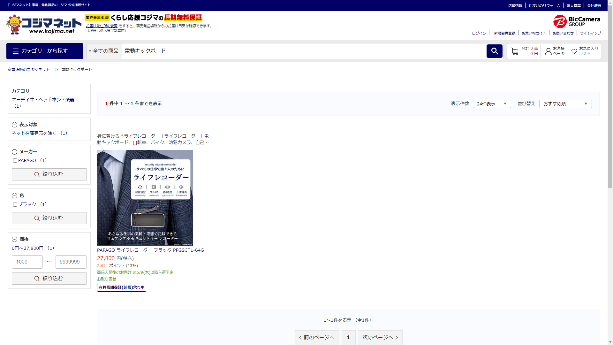
Task: Click the ライフレコーダー product thumbnail image
Action: click(145, 198)
